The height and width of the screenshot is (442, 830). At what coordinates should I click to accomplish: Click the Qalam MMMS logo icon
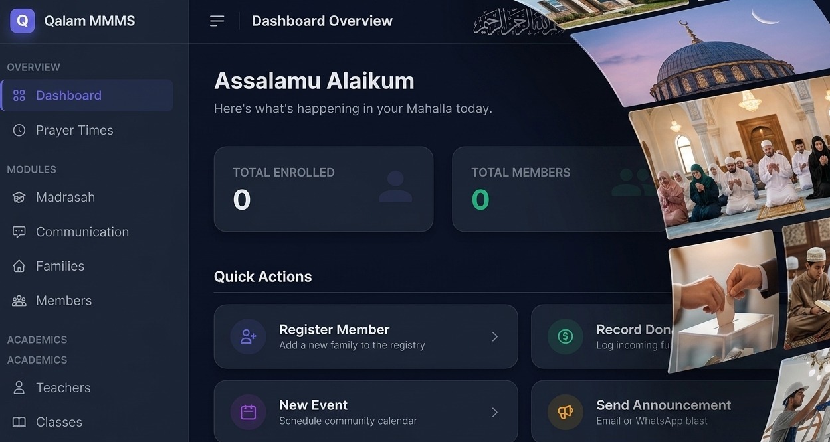[22, 21]
